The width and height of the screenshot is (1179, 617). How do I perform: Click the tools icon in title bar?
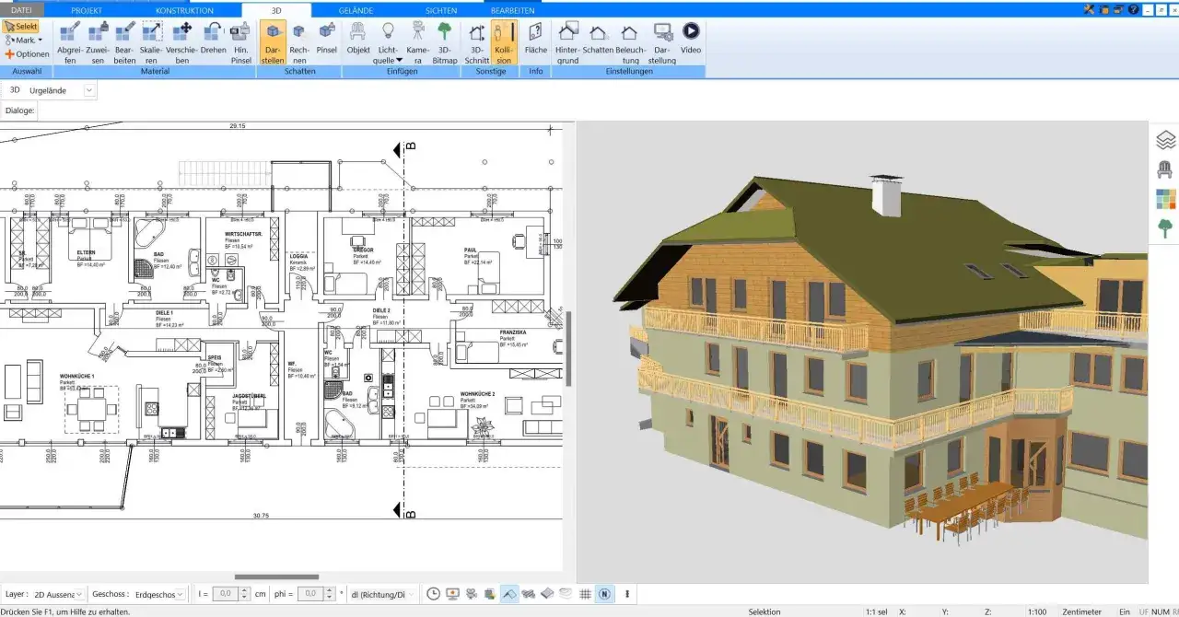[x=1090, y=9]
